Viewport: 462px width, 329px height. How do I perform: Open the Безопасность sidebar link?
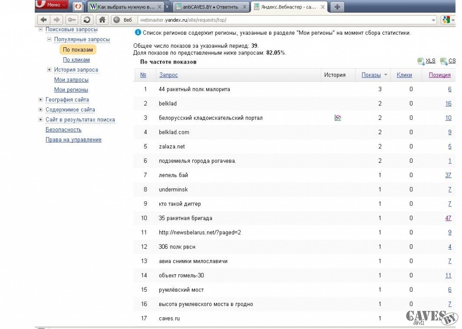(64, 130)
